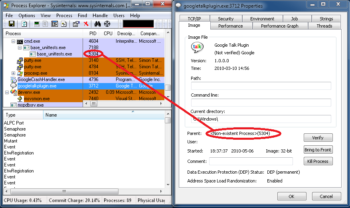
Task: Click the Verify button
Action: (318, 138)
